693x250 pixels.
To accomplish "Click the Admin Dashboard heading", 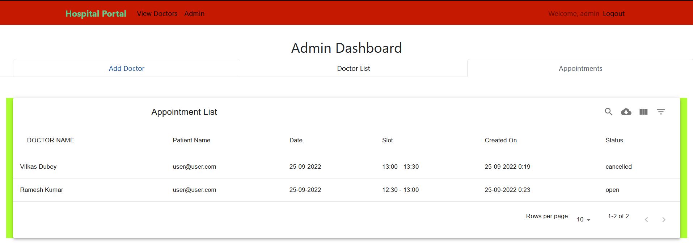I will pyautogui.click(x=347, y=48).
